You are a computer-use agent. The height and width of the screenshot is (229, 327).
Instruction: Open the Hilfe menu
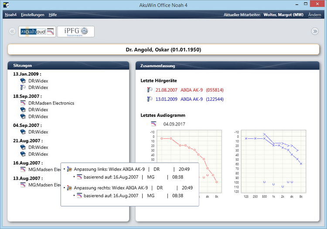53,15
